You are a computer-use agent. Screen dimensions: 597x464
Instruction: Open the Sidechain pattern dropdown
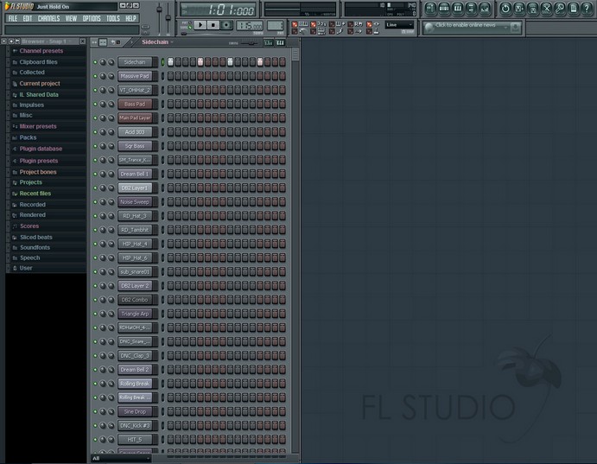click(x=156, y=41)
